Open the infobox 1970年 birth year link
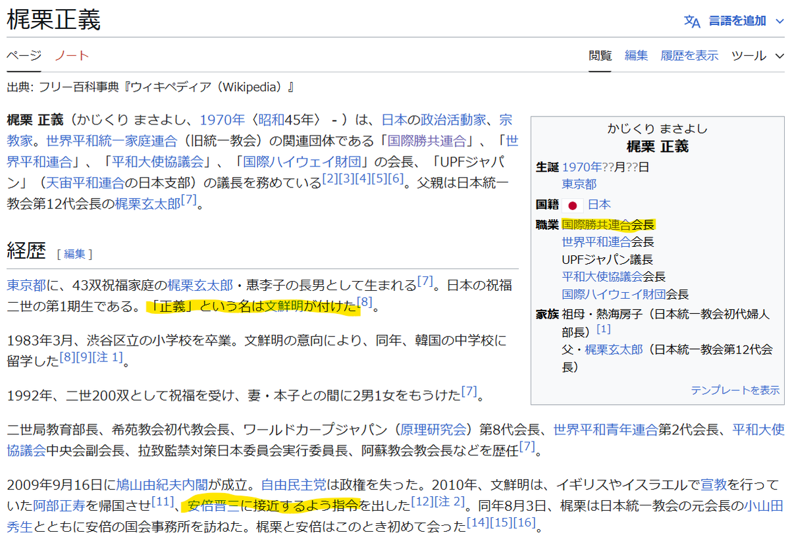790x537 pixels. pyautogui.click(x=581, y=166)
